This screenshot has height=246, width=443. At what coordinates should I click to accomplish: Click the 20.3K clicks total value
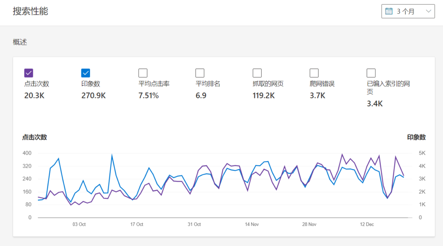pyautogui.click(x=34, y=96)
